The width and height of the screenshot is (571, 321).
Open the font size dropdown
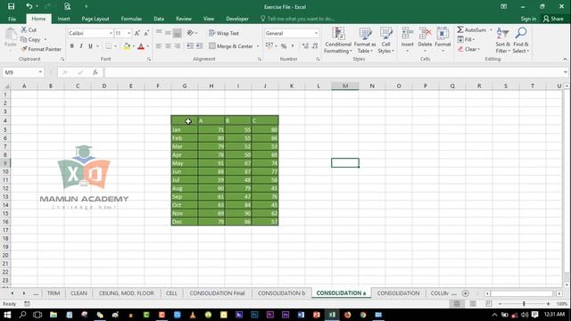tap(128, 33)
